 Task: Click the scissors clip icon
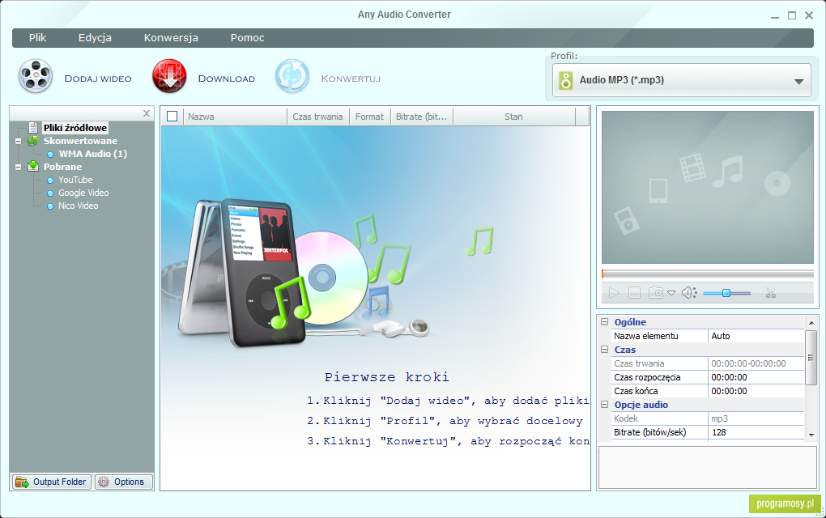[x=771, y=293]
